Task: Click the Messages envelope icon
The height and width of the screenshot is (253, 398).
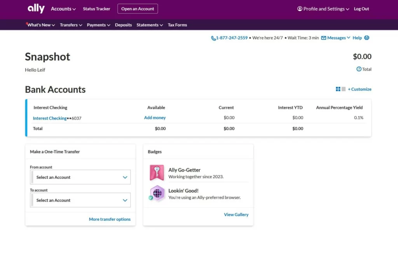Action: [x=324, y=38]
